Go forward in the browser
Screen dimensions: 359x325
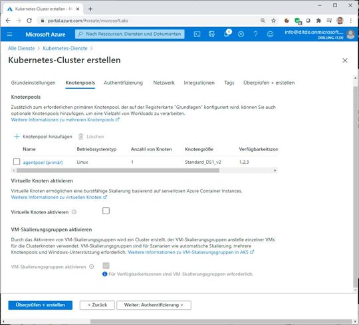(19, 21)
